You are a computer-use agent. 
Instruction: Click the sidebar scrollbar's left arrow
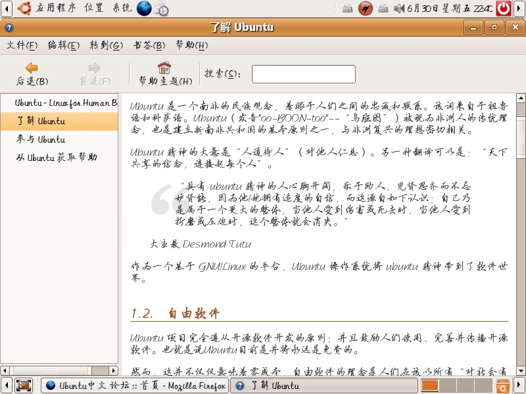[x=5, y=370]
